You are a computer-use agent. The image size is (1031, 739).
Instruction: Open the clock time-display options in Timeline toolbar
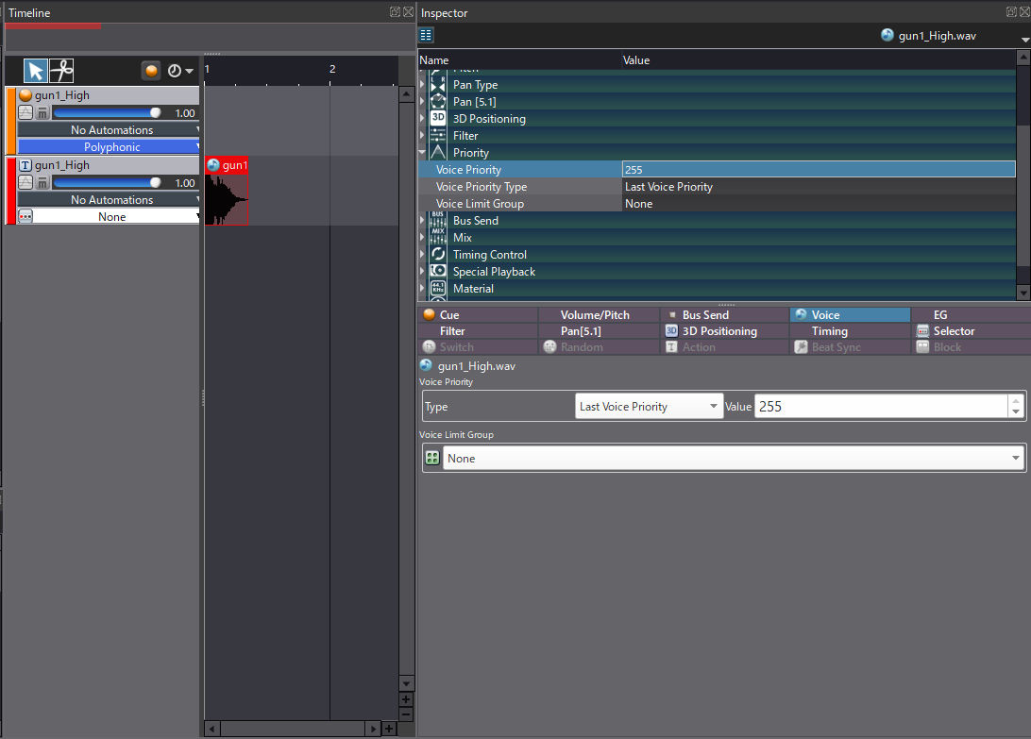[x=180, y=71]
